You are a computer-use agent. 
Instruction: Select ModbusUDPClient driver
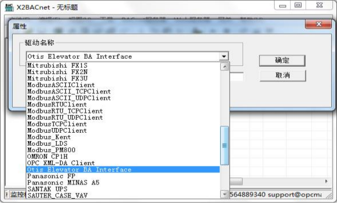[x=123, y=131]
